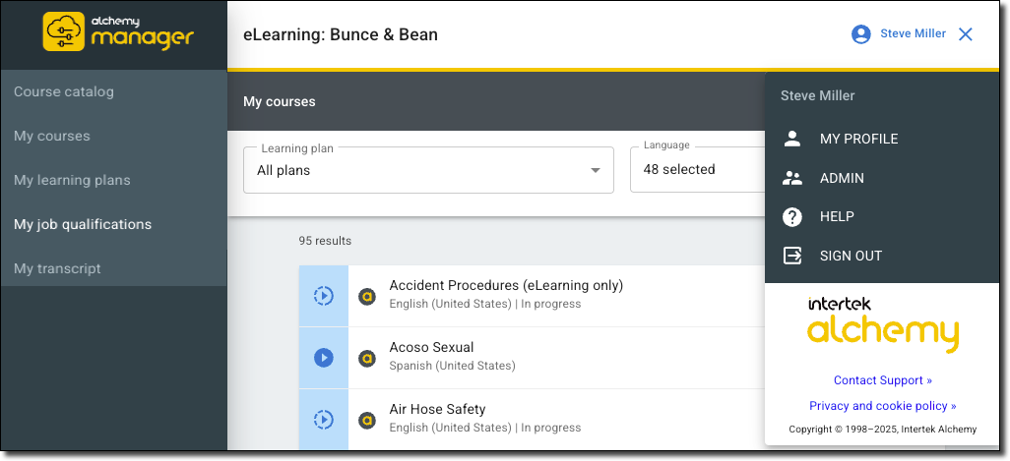This screenshot has height=461, width=1010.
Task: Open Course catalog in the sidebar
Action: tap(64, 91)
